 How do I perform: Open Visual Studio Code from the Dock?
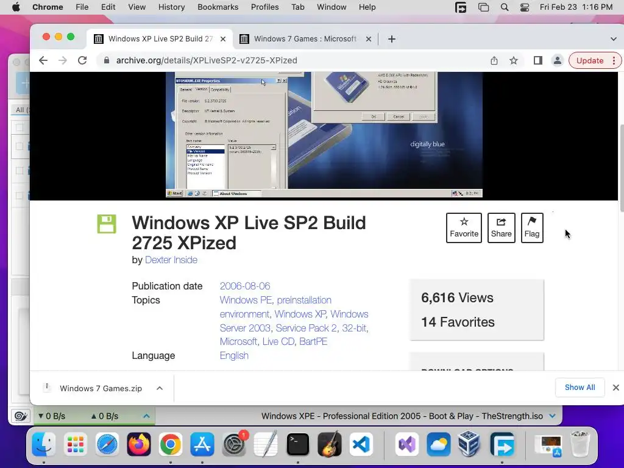[361, 444]
